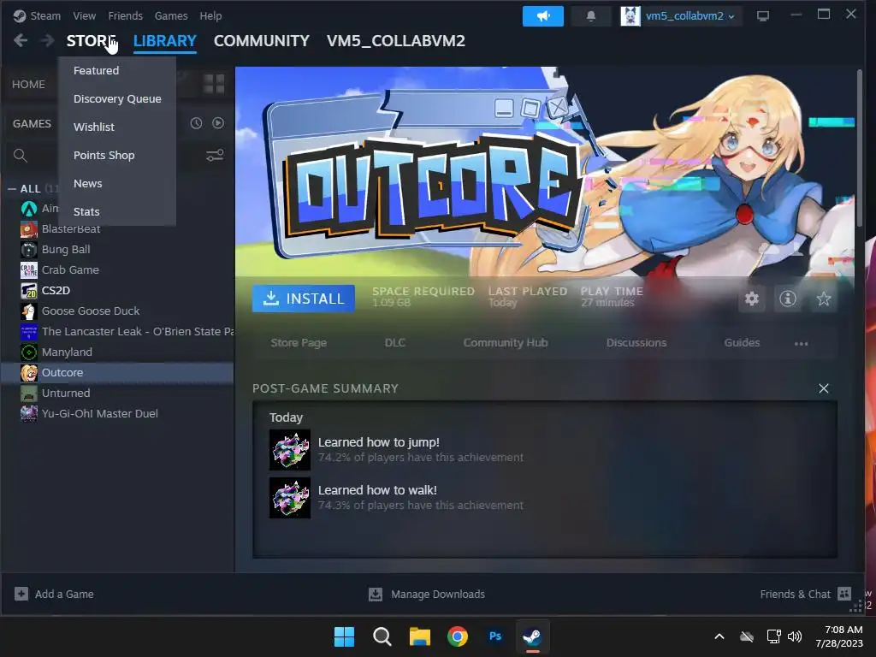Click the vertical scrollbar of game page
Image resolution: width=876 pixels, height=657 pixels.
pyautogui.click(x=861, y=148)
